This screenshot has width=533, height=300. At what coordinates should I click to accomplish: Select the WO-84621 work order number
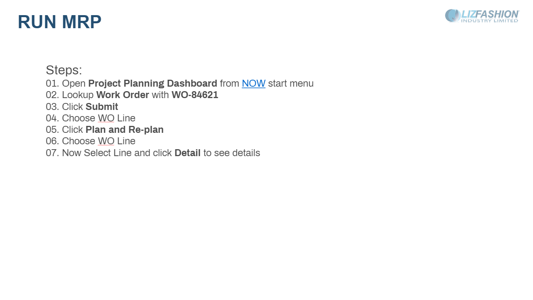[x=195, y=95]
